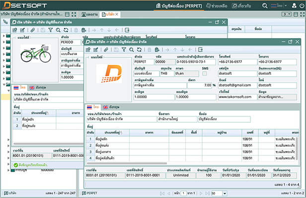This screenshot has width=306, height=198.
Task: Click the refresh icon in PERIOD window toolbar
Action: pyautogui.click(x=66, y=30)
